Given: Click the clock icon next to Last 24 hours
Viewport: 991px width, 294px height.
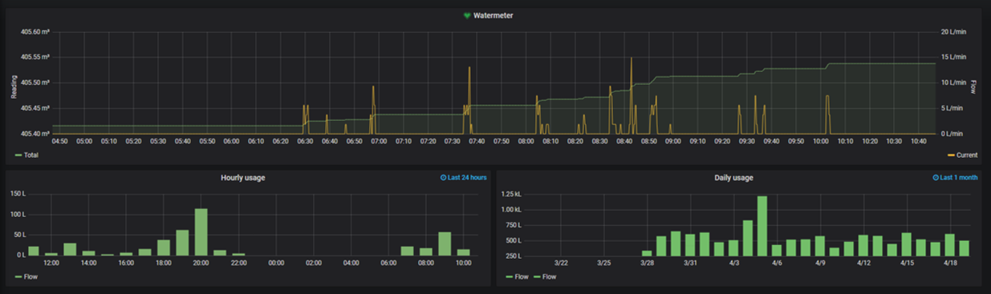Looking at the screenshot, I should 443,178.
